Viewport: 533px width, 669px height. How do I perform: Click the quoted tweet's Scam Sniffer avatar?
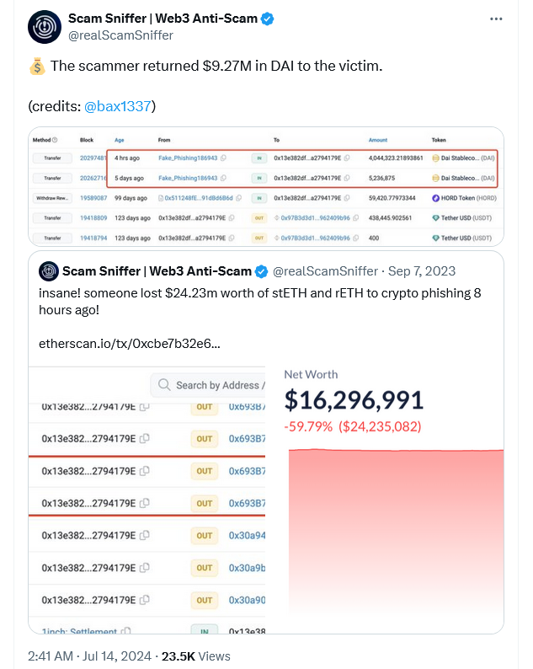pyautogui.click(x=49, y=271)
